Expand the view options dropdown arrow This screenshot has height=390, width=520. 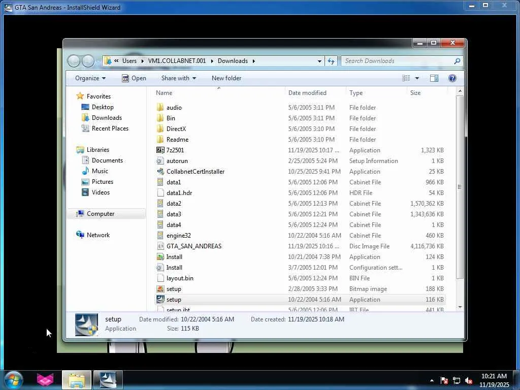417,78
